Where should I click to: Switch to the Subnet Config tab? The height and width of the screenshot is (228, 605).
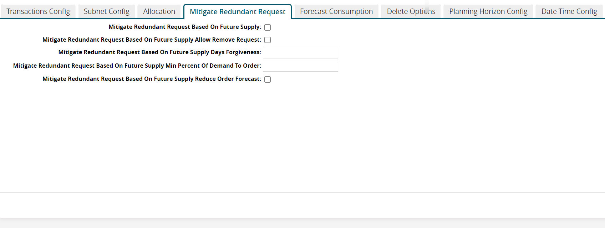coord(106,11)
